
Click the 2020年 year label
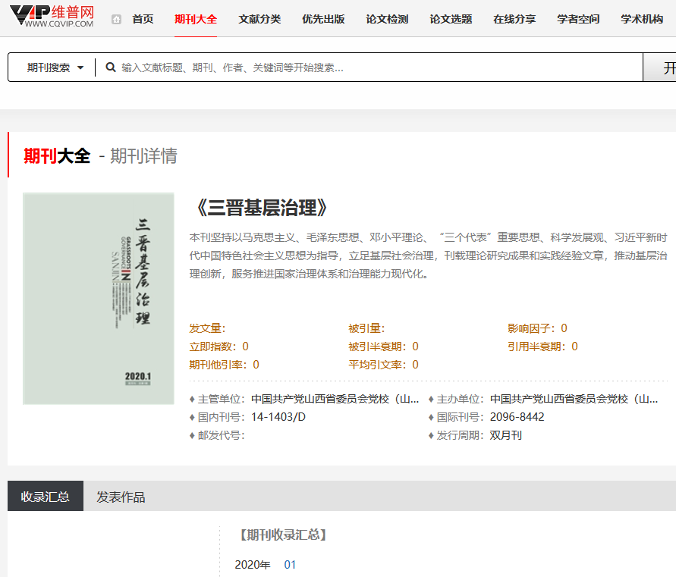point(253,565)
